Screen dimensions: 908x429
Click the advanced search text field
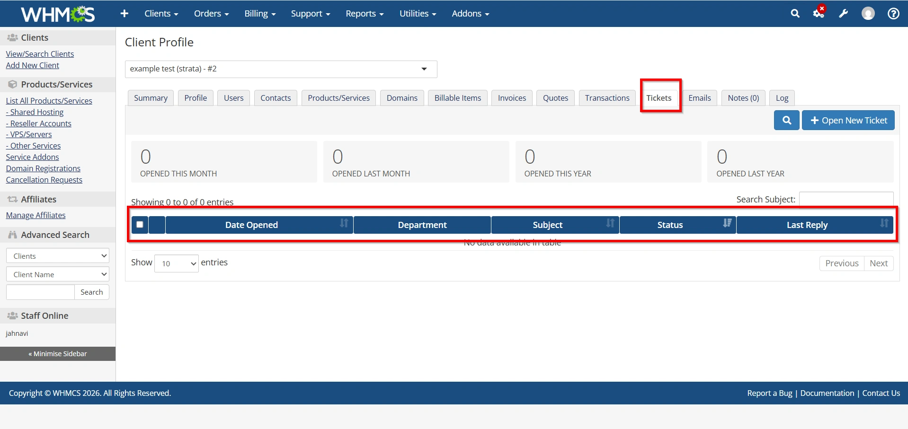40,292
